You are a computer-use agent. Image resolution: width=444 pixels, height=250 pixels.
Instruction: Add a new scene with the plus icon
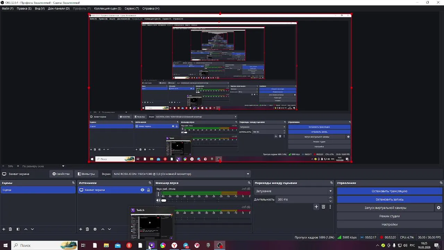click(x=4, y=229)
